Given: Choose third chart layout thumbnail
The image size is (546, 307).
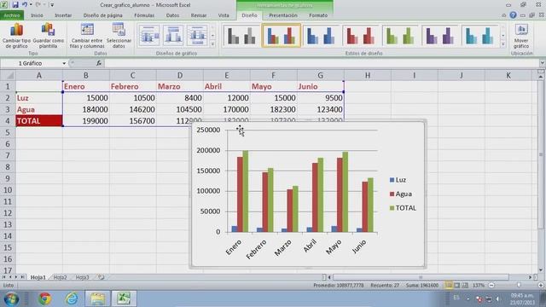Looking at the screenshot, I should click(x=197, y=36).
